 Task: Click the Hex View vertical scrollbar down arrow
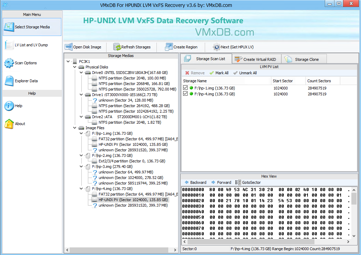[354, 236]
